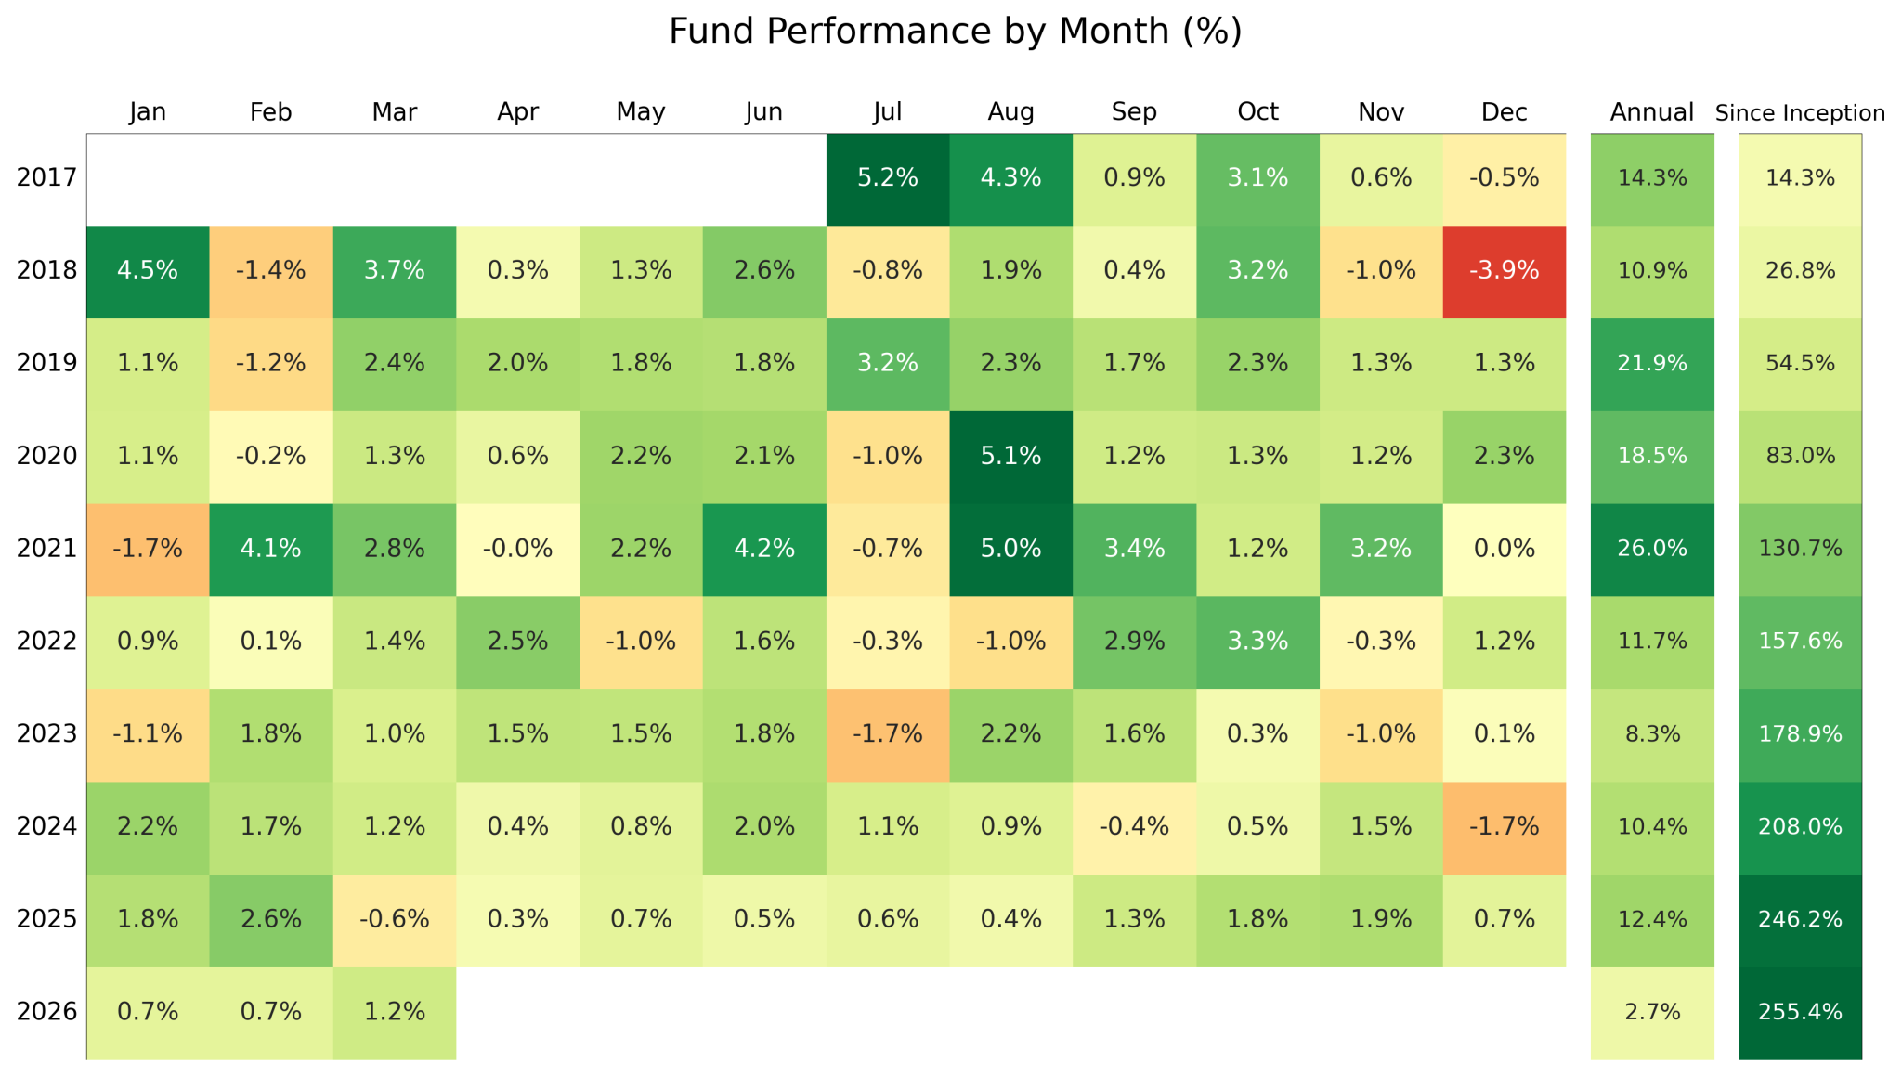Click the July 2023 cell showing -1.7%

tap(887, 734)
